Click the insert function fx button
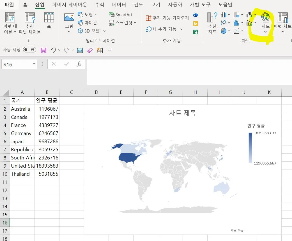Screen dimensions: 292x241 79,64
